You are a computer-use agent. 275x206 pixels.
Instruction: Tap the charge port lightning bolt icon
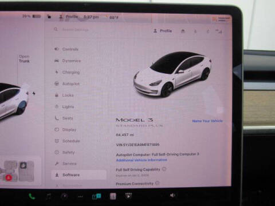34,93
